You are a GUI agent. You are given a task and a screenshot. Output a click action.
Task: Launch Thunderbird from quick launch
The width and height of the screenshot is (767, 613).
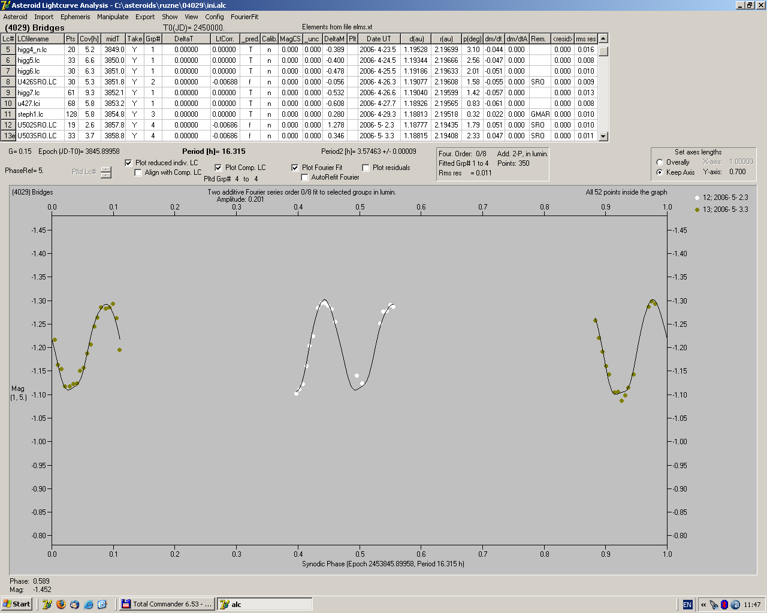[x=74, y=605]
